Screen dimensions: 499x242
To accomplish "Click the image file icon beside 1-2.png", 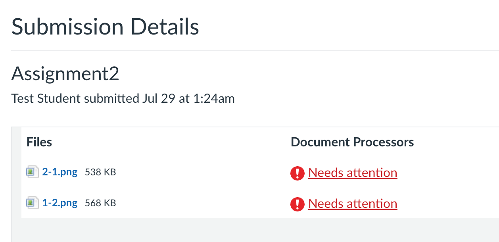I will [x=33, y=203].
